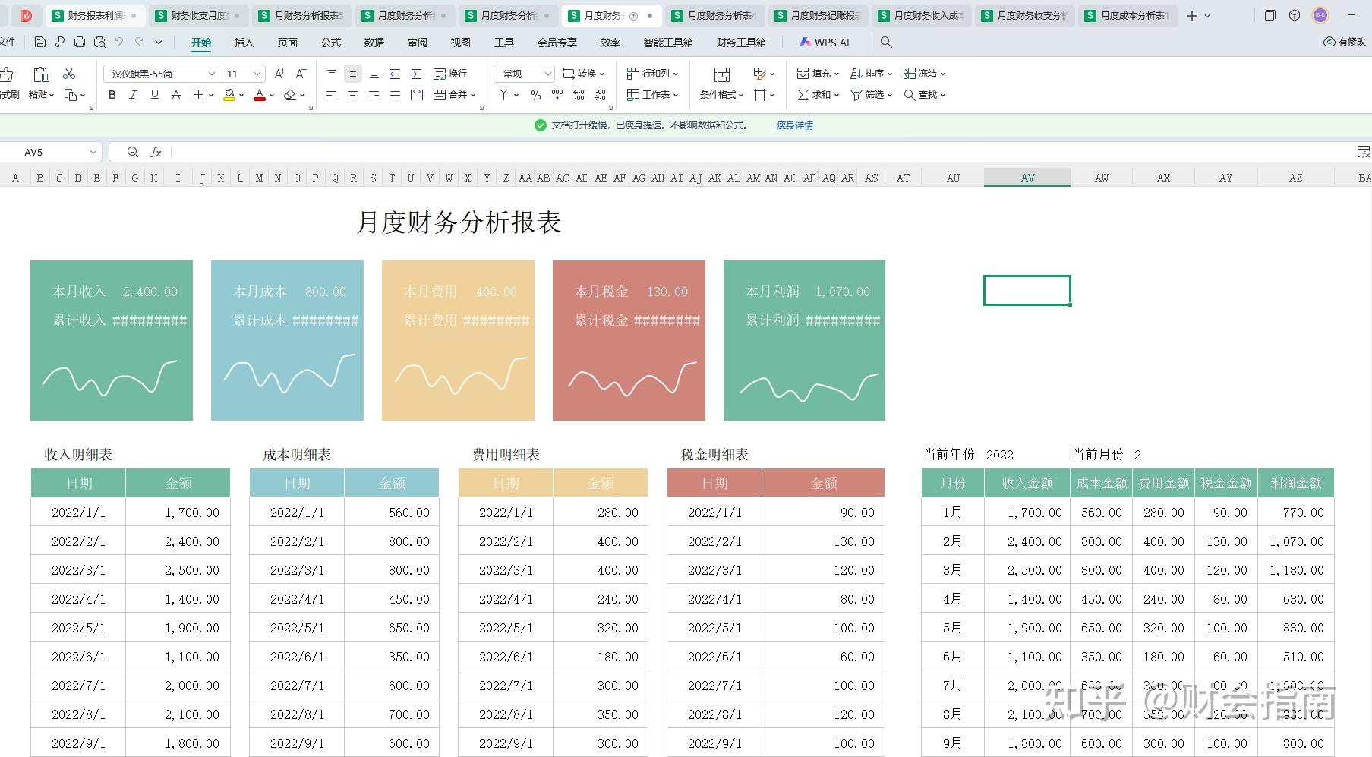Toggle italic text formatting
Viewport: 1372px width, 757px height.
coord(134,95)
